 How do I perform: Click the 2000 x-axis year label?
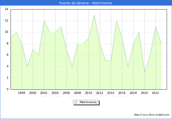[33, 93]
